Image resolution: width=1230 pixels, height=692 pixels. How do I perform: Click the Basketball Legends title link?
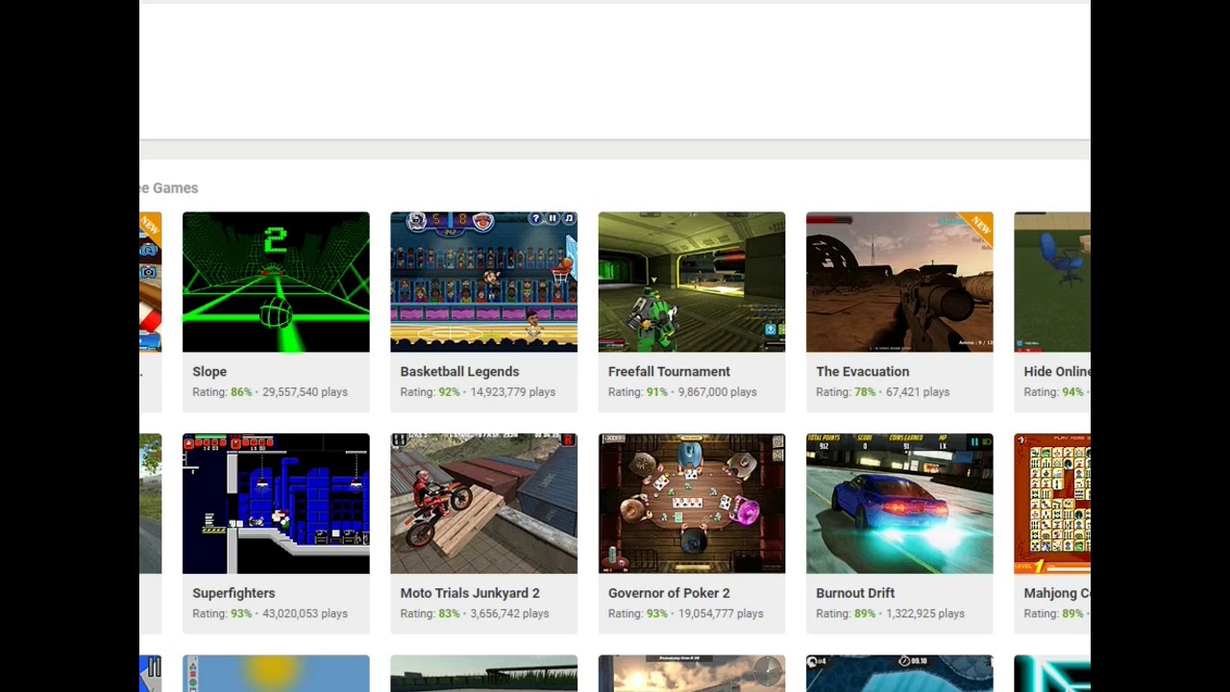(459, 372)
